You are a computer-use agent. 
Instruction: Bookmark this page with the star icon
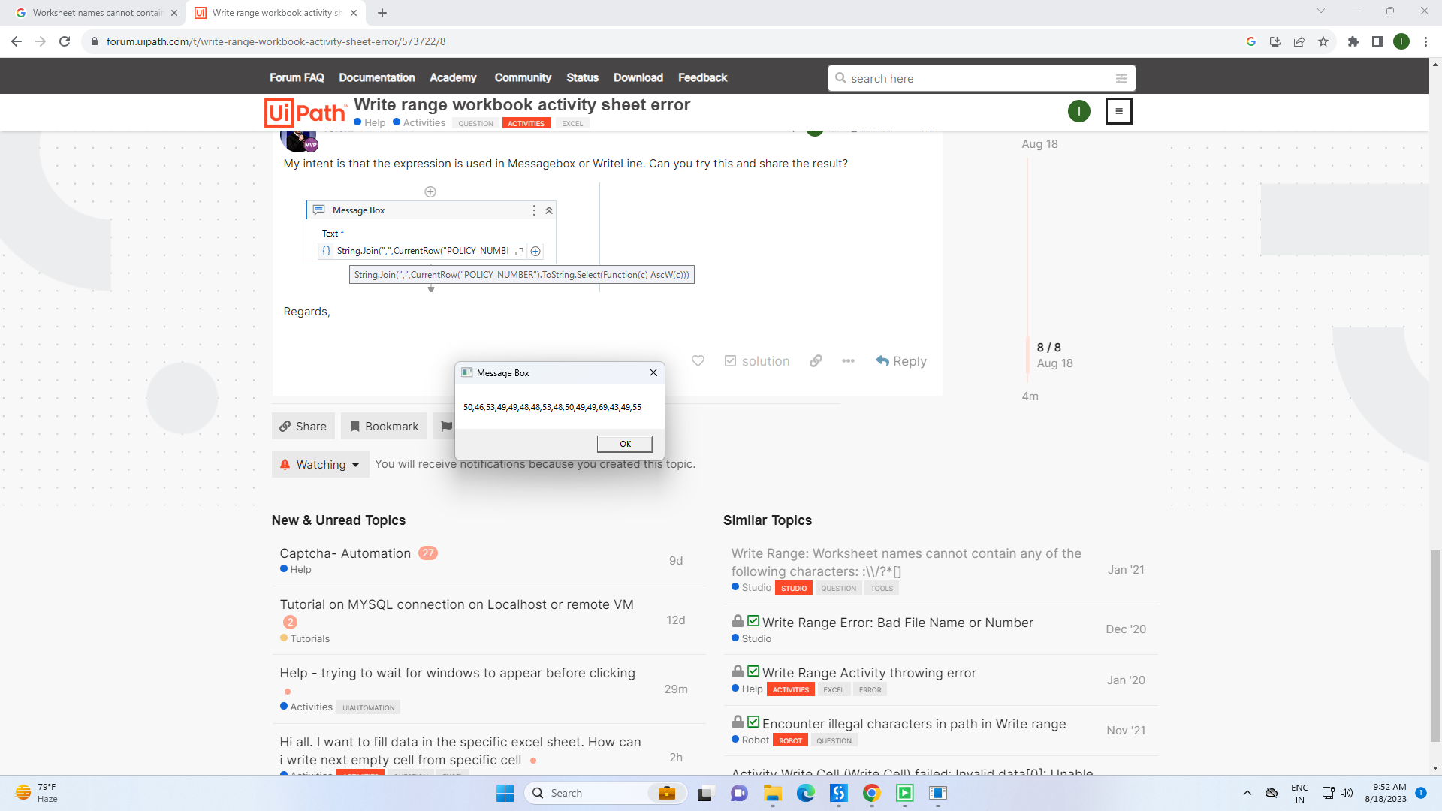tap(1323, 41)
